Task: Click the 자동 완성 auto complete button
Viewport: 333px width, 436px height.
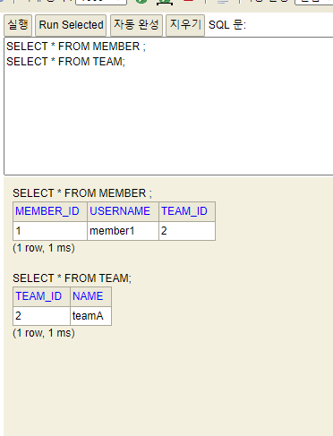Action: 136,25
